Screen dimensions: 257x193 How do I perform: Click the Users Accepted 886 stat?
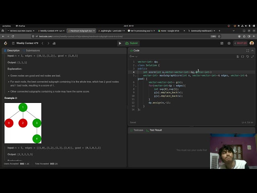click(16, 164)
